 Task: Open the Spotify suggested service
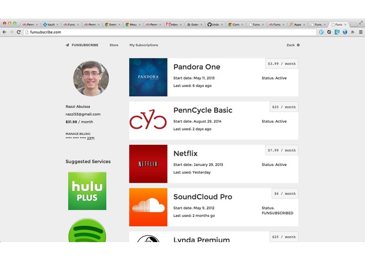(x=87, y=230)
